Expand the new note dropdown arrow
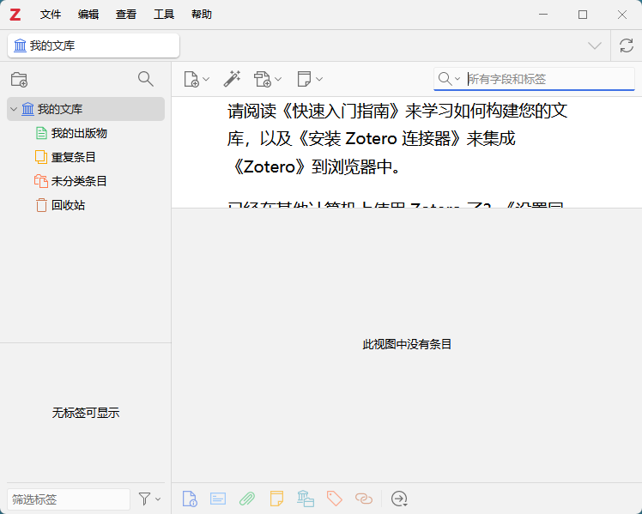The width and height of the screenshot is (642, 514). tap(319, 79)
